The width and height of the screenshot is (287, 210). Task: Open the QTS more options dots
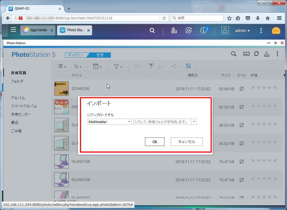[261, 31]
